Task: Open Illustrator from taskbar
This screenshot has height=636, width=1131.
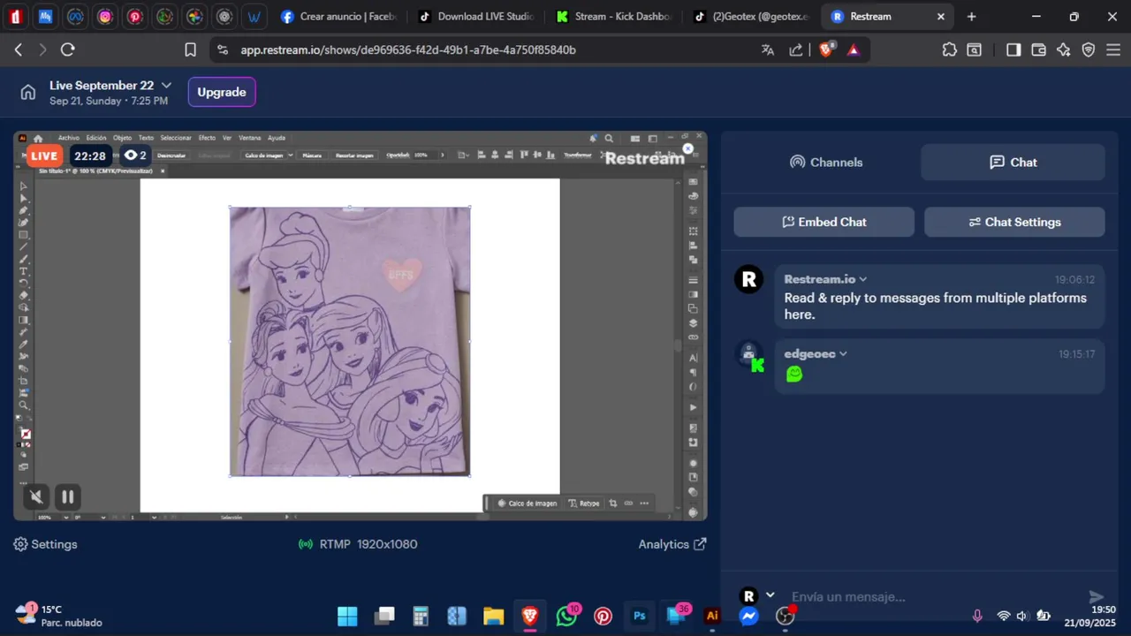Action: coord(711,616)
